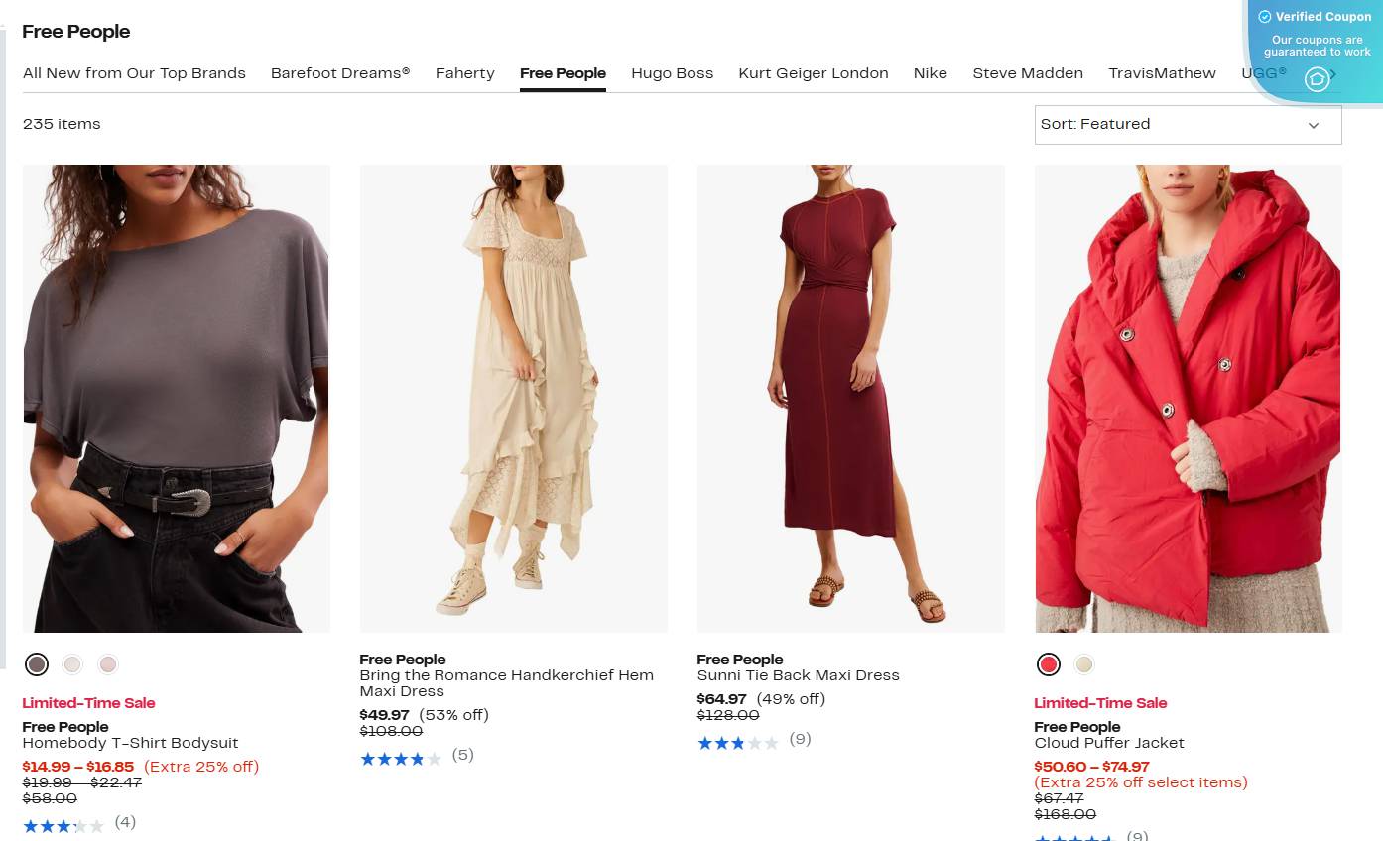Open the Nike brand tab
The width and height of the screenshot is (1383, 841).
point(930,73)
